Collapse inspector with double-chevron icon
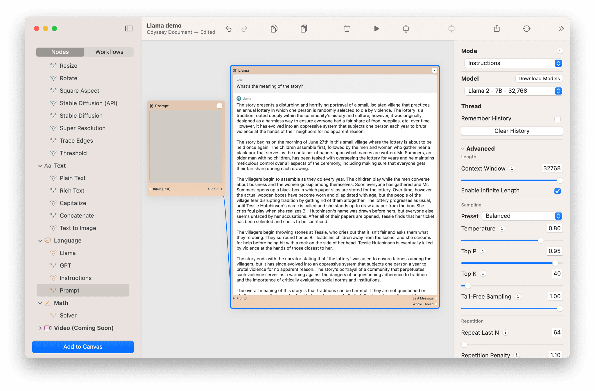595x391 pixels. 561,28
